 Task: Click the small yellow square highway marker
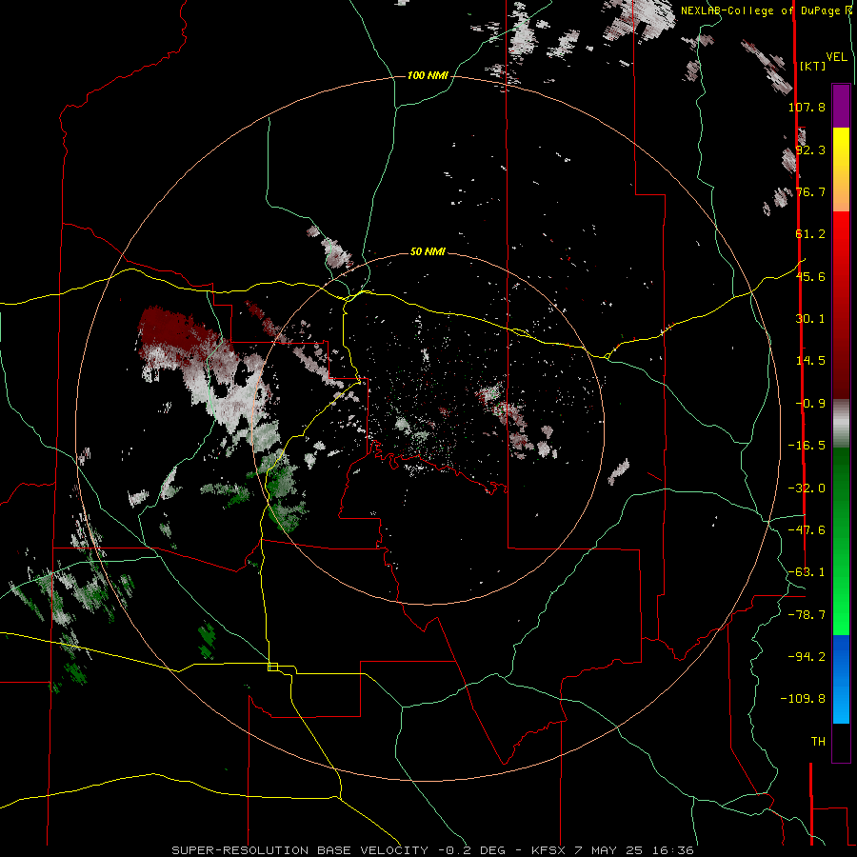coord(272,667)
